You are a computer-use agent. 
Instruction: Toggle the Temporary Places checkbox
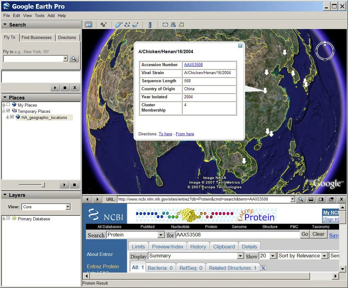(8, 111)
